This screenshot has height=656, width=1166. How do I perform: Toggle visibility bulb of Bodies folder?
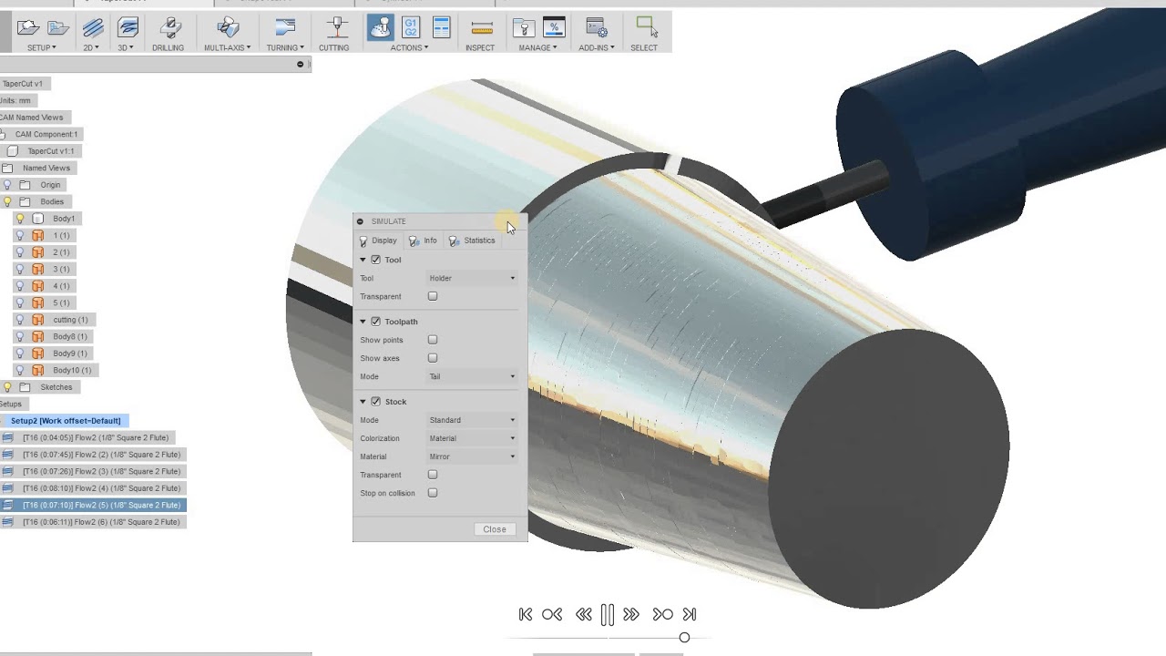[x=7, y=202]
